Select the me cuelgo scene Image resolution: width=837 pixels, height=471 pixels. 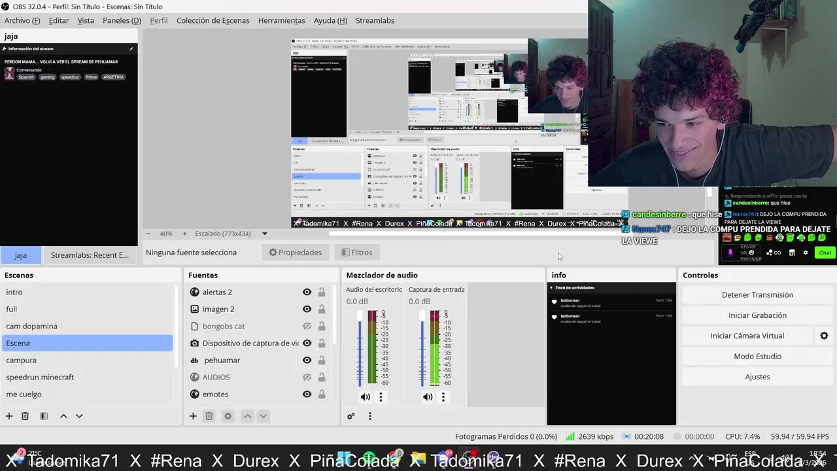[x=88, y=394]
